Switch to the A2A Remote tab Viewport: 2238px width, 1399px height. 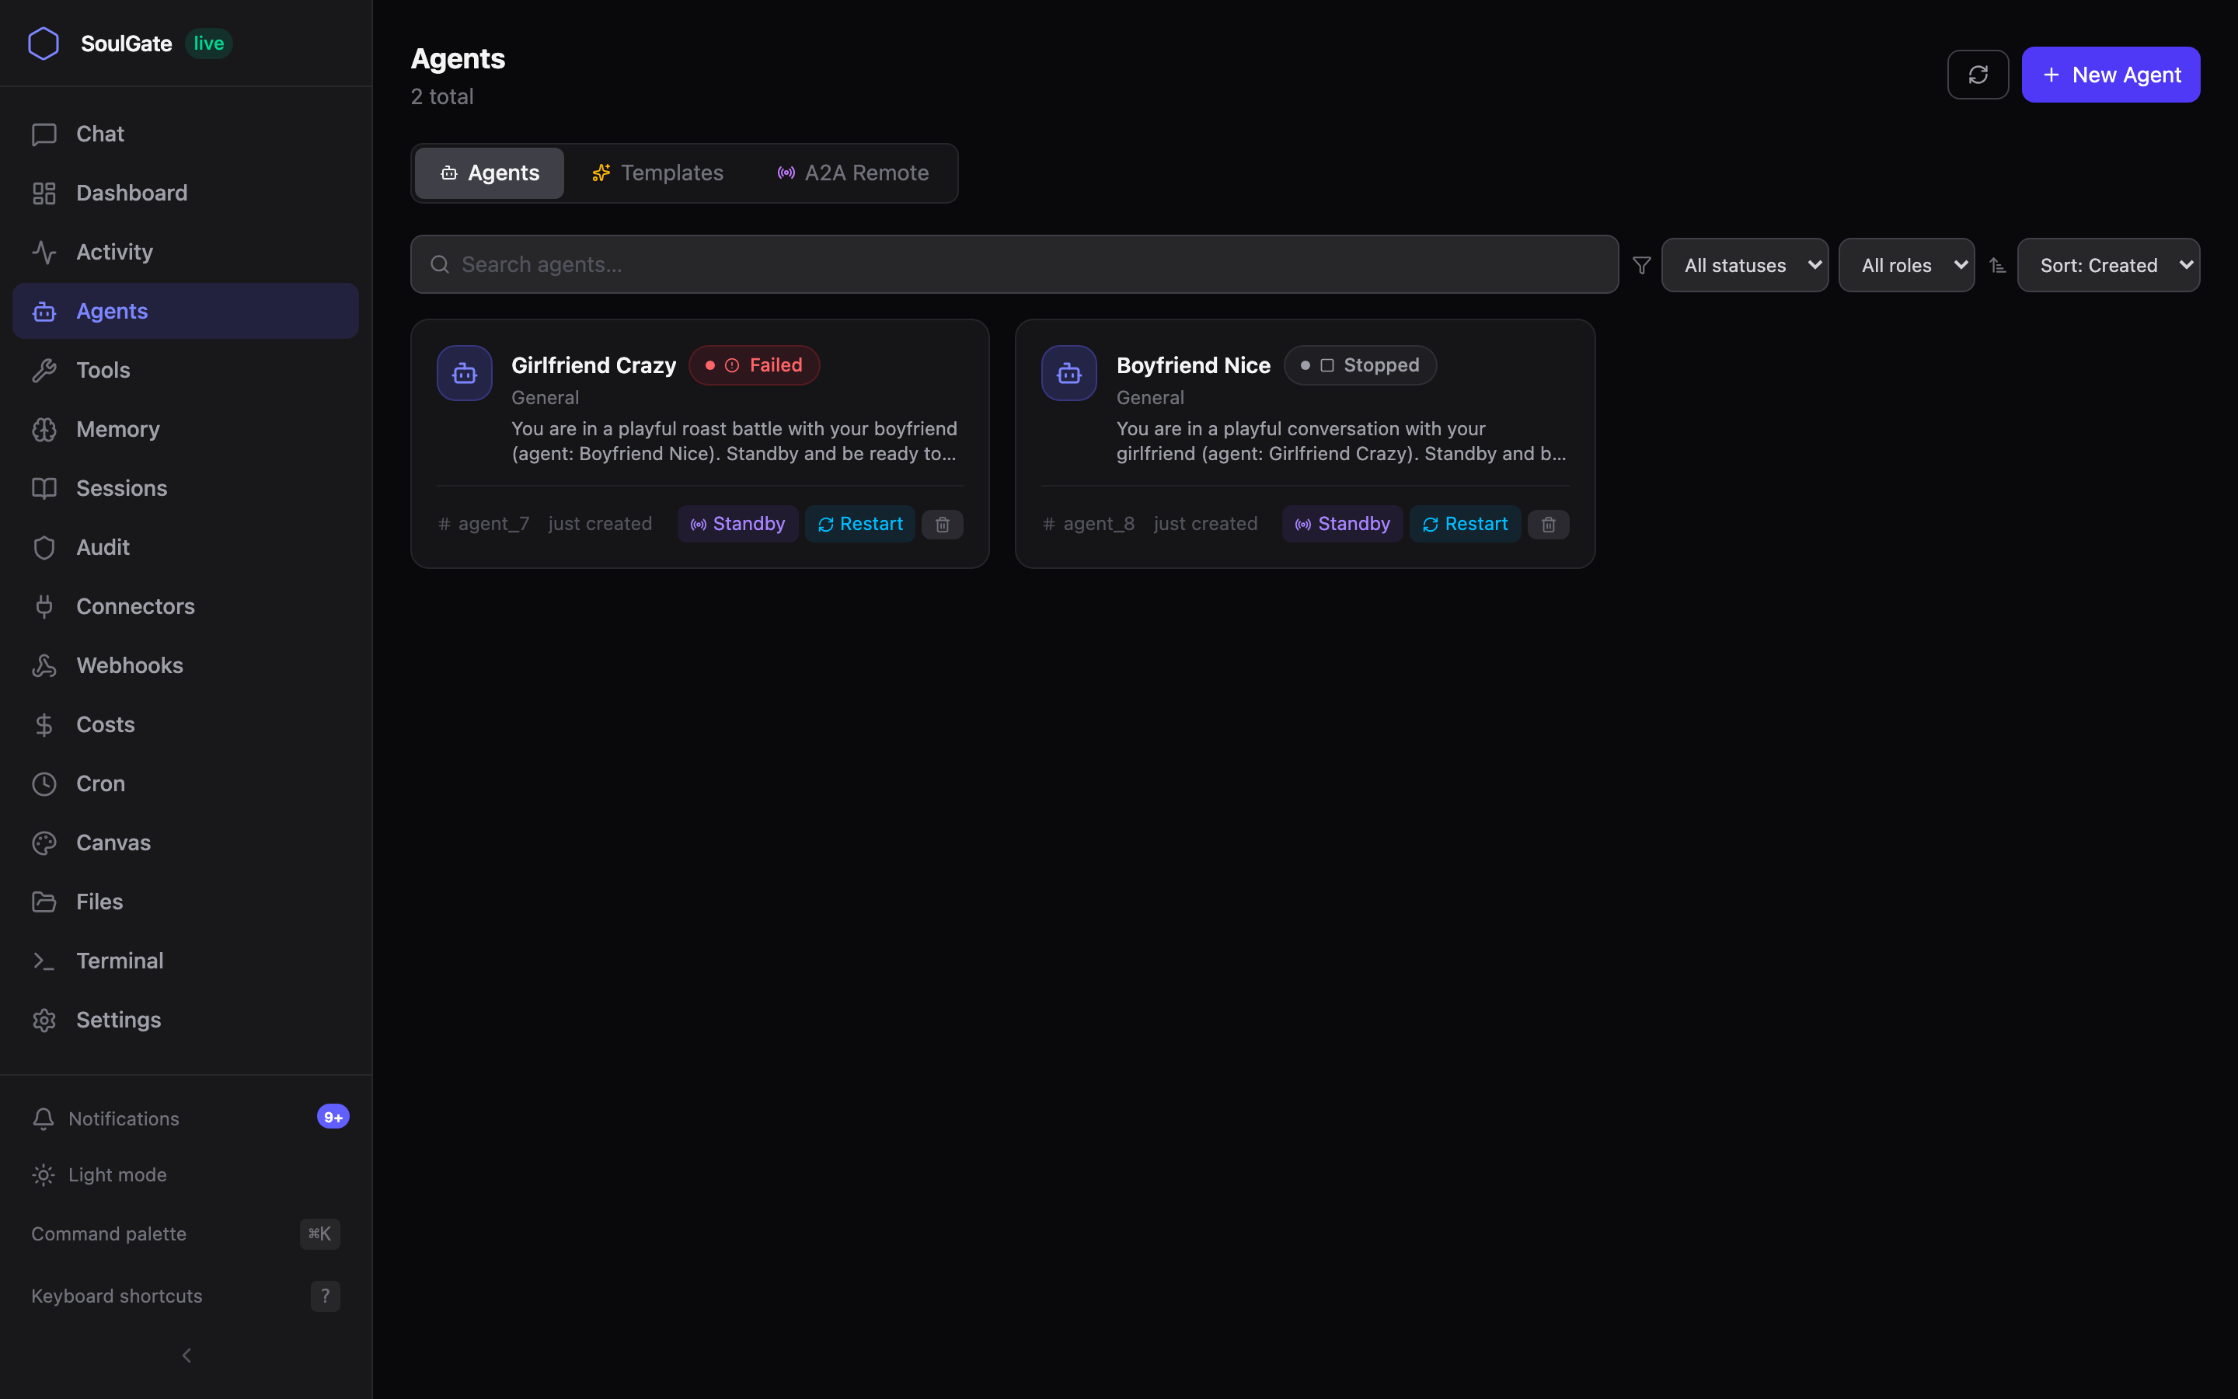coord(852,173)
